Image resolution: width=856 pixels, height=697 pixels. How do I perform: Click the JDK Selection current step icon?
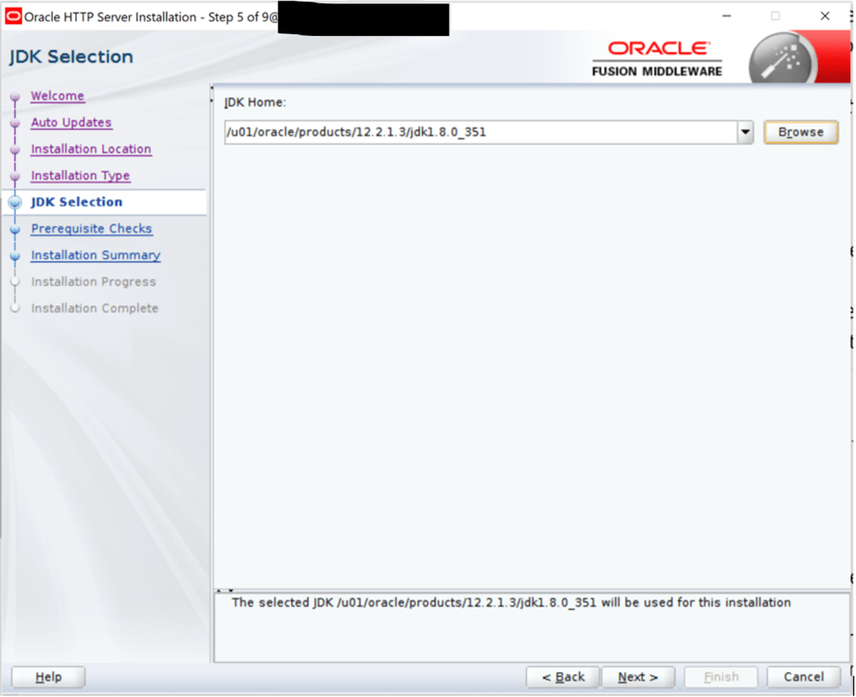[x=14, y=202]
